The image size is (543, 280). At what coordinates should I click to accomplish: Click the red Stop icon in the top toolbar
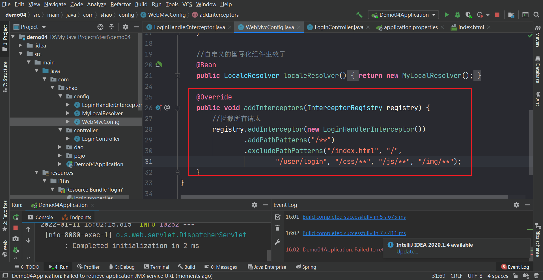point(497,15)
